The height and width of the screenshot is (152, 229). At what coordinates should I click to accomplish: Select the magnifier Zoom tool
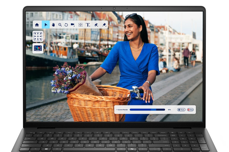tap(60, 25)
